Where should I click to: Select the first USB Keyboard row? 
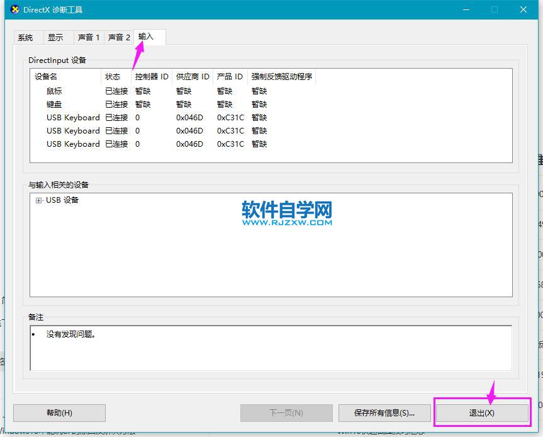coord(72,117)
